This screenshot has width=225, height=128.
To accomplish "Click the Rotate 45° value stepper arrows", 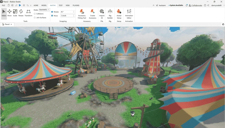I will (74, 12).
